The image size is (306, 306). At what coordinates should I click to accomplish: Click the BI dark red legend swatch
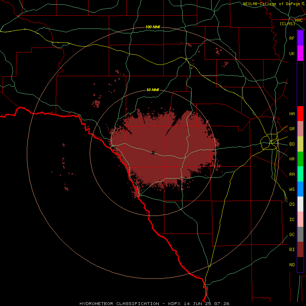[x=300, y=250]
